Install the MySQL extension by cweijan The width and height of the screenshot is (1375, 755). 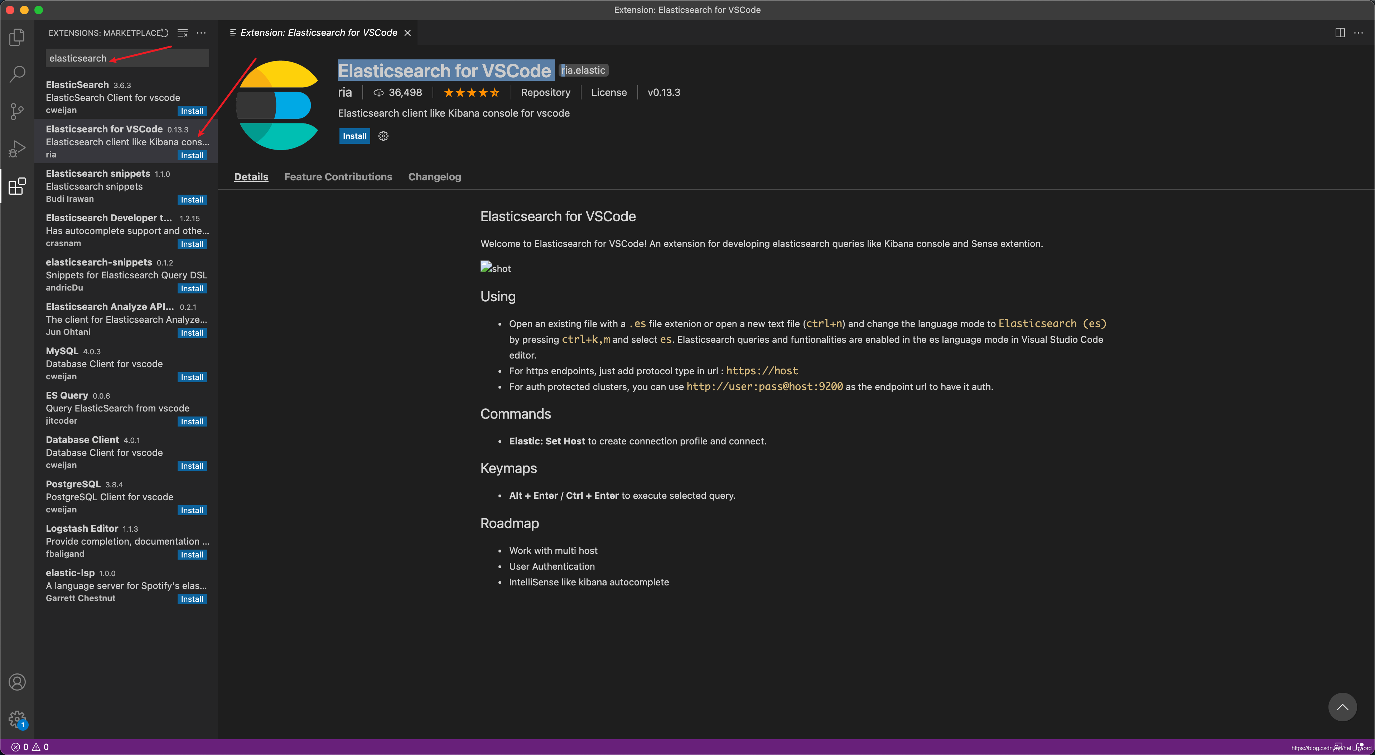point(192,377)
